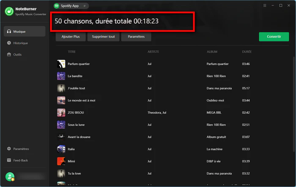
Task: Click the Paramètres button in toolbar
Action: point(136,37)
